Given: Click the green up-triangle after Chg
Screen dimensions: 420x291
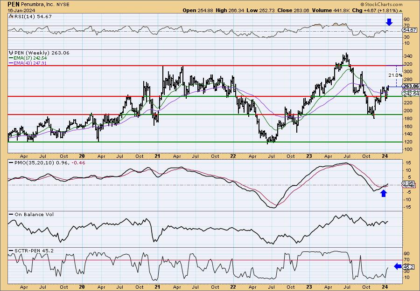Looking at the screenshot, I should pyautogui.click(x=400, y=11).
